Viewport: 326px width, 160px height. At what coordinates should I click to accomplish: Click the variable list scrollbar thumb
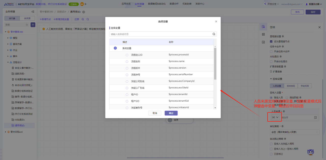[215, 63]
